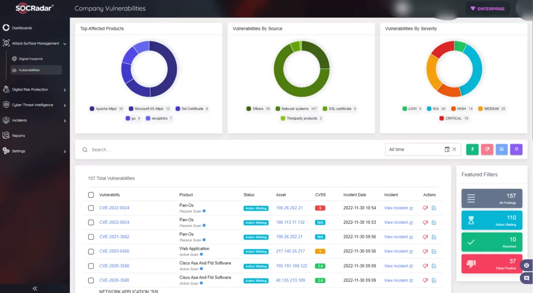533x293 pixels.
Task: Check the first CVE-2022-0024 row checkbox
Action: click(x=91, y=208)
